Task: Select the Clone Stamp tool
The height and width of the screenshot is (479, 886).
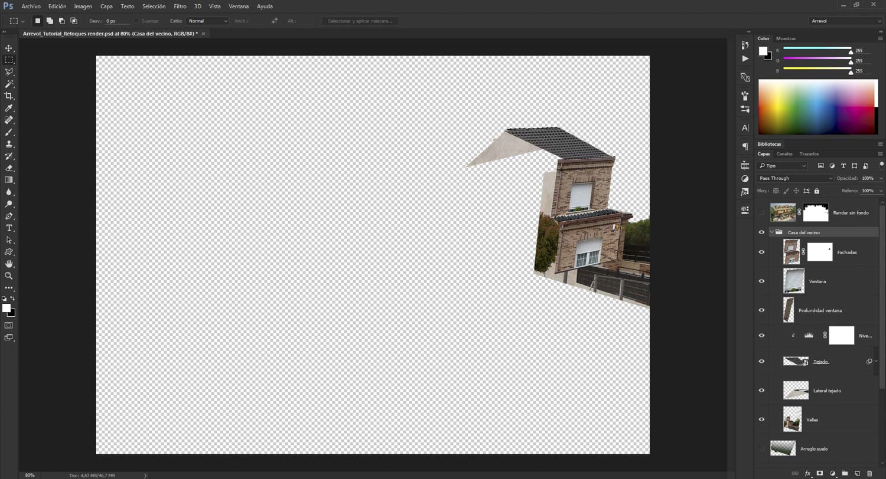Action: (9, 144)
